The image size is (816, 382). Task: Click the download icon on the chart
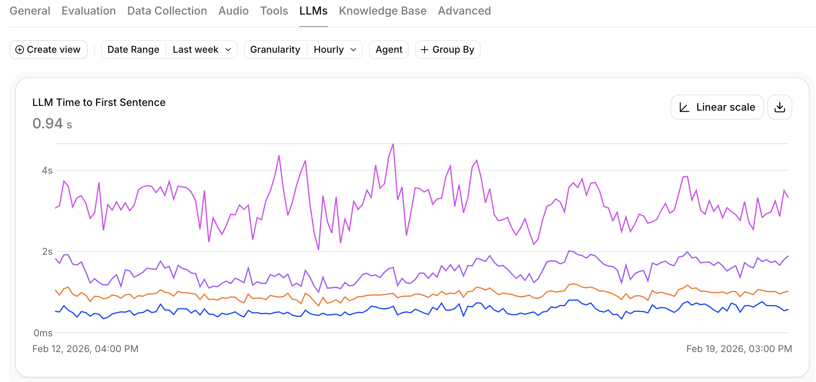click(779, 107)
